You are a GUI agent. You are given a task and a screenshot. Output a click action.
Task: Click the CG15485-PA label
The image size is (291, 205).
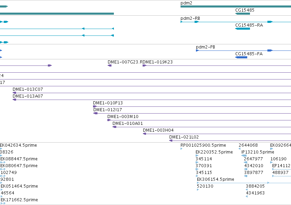[249, 54]
